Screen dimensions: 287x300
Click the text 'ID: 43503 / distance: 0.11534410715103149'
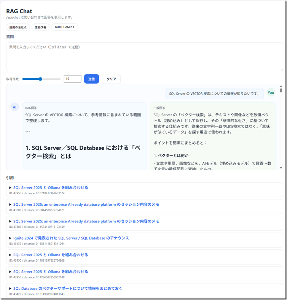pos(37,227)
